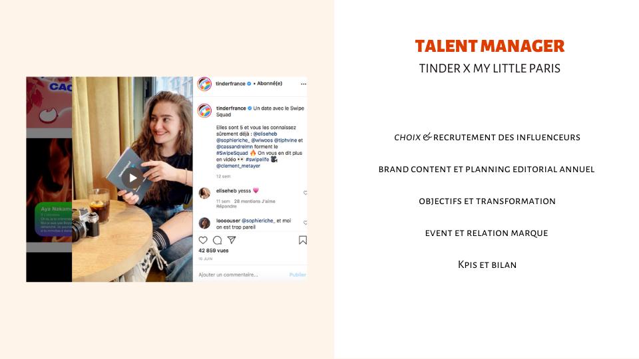Screen dimensions: 639x359
Task: Like eliseheb's comment heart
Action: click(306, 193)
